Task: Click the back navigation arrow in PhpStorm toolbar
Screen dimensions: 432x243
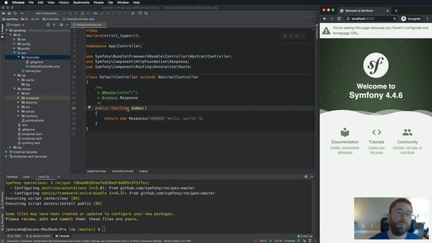Action: point(22,13)
